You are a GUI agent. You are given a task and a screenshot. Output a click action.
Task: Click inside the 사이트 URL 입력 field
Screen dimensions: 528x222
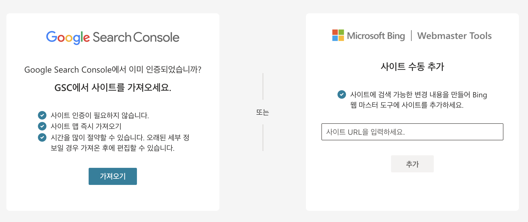(412, 132)
